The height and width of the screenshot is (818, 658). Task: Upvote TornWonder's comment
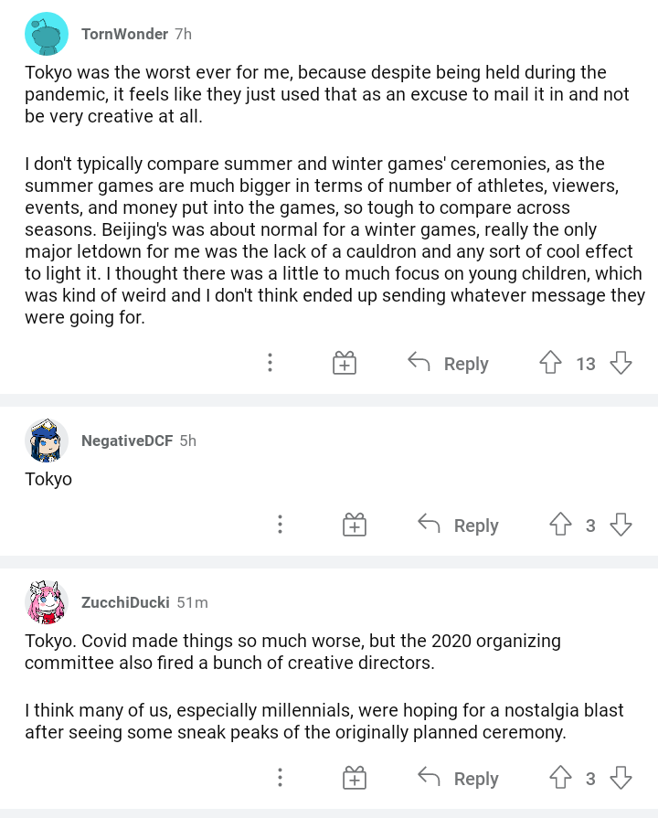pos(550,364)
